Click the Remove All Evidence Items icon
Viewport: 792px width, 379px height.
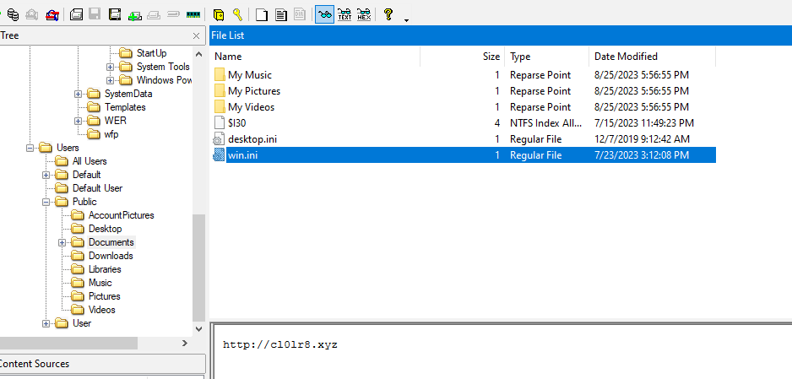pos(52,14)
